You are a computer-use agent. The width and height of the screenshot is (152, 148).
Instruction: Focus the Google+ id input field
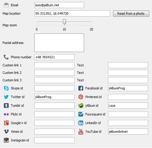click(54, 123)
